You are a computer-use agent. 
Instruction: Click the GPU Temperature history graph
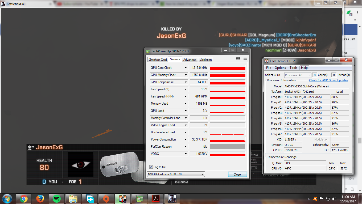pos(228,82)
